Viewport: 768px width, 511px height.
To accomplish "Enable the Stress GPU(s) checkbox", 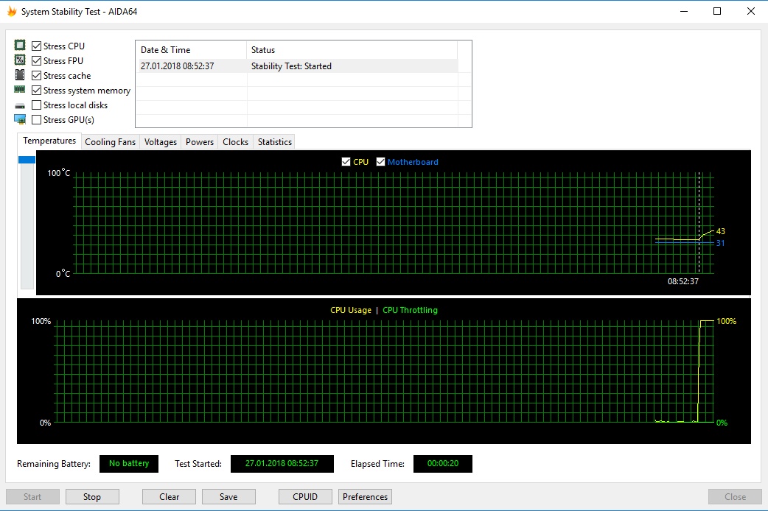I will pyautogui.click(x=36, y=119).
